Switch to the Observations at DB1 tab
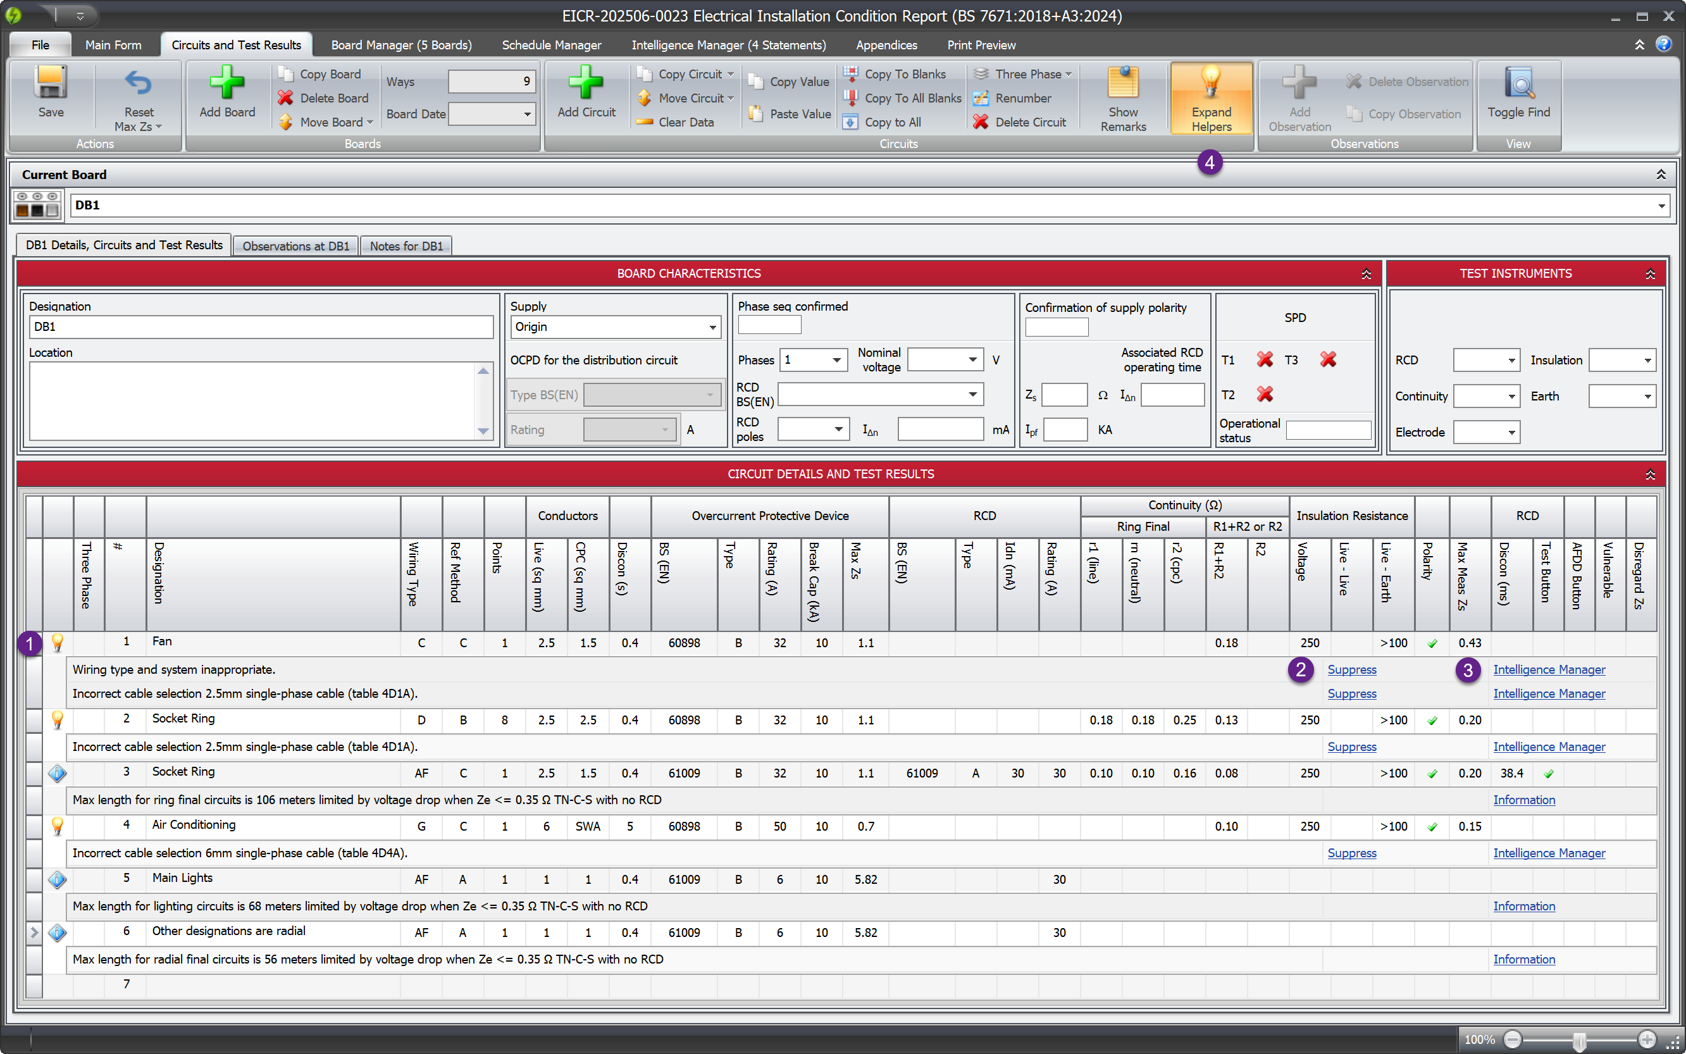1686x1054 pixels. tap(295, 245)
